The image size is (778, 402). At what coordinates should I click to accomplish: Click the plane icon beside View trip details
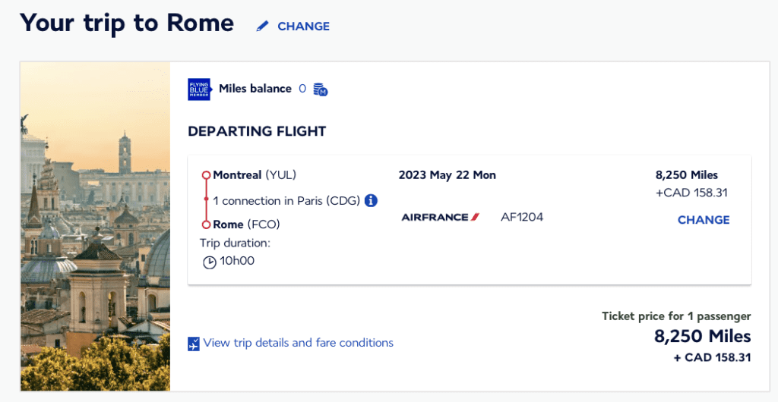[x=194, y=344]
